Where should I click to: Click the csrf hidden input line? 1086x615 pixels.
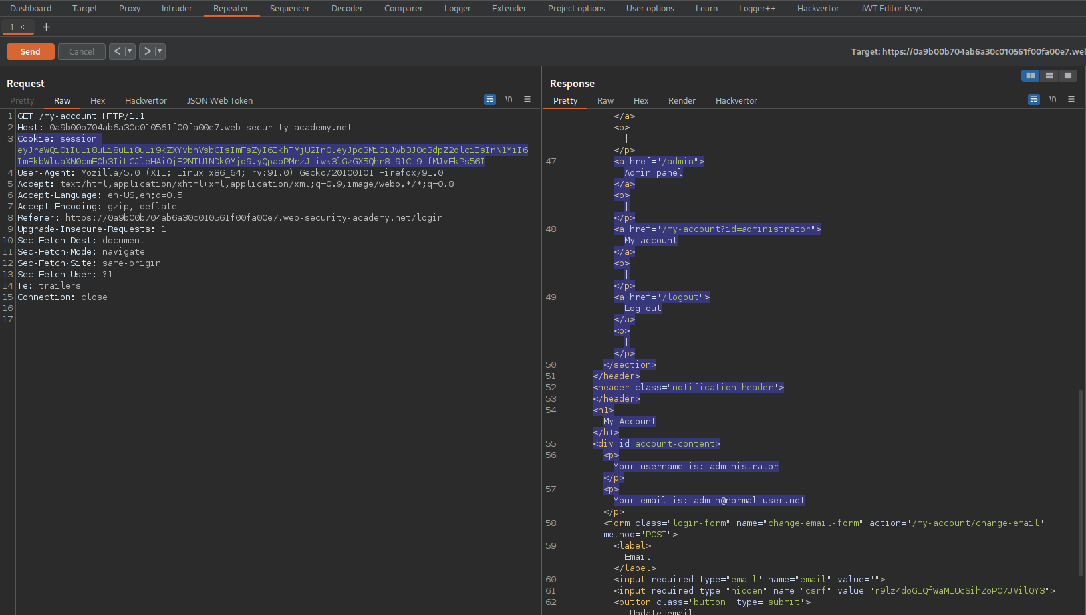(835, 591)
